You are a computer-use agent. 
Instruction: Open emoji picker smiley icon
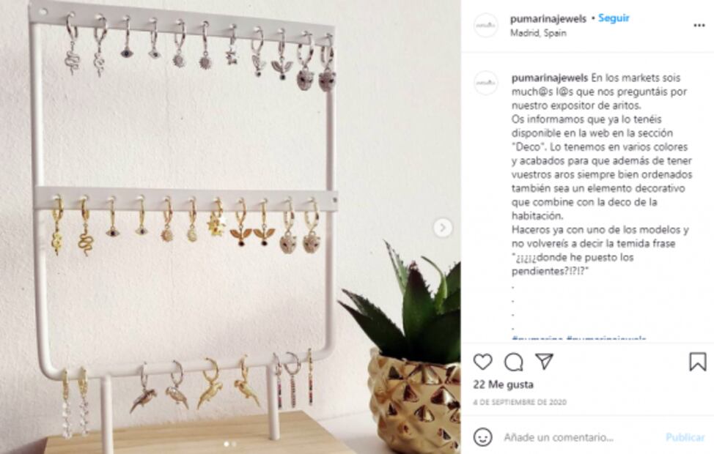[482, 437]
